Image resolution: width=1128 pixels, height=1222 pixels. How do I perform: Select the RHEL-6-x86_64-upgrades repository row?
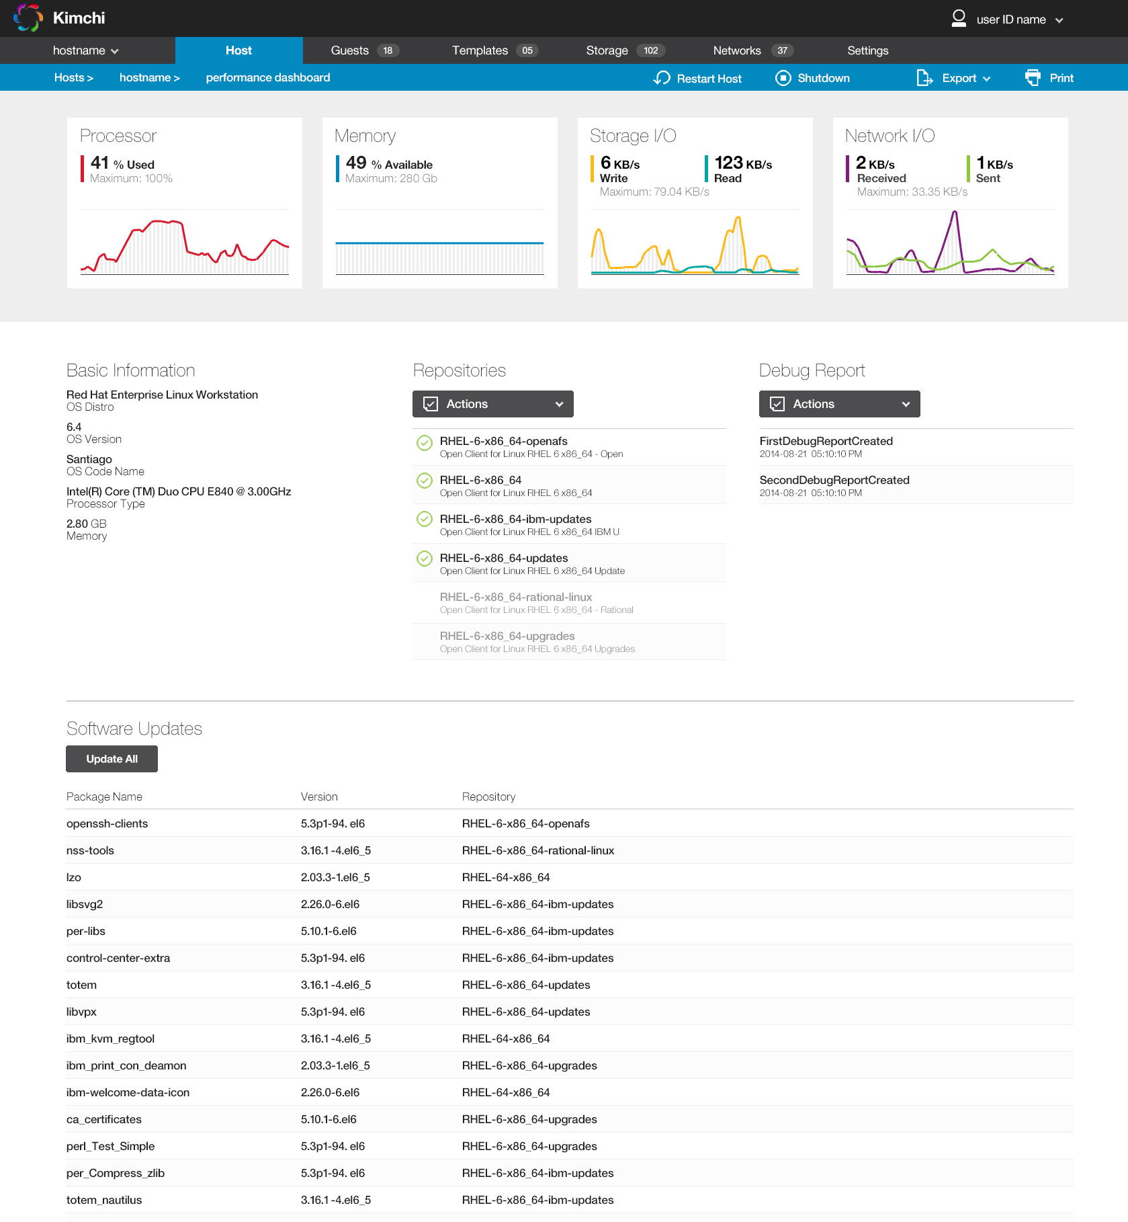(569, 642)
